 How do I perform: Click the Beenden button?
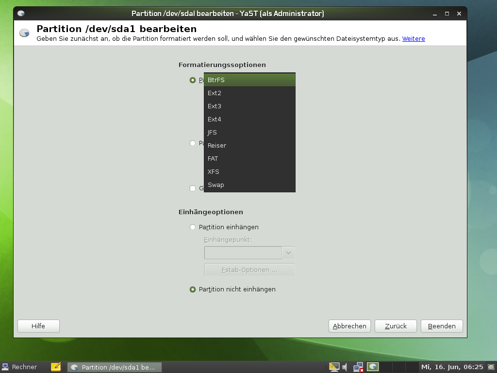441,326
